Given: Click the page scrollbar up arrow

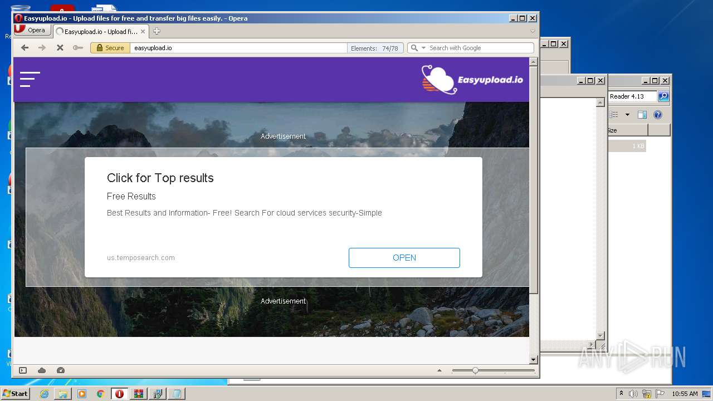Looking at the screenshot, I should click(533, 62).
